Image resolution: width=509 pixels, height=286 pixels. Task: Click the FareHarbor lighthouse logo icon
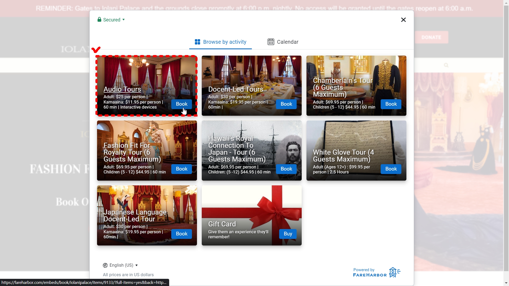[394, 272]
